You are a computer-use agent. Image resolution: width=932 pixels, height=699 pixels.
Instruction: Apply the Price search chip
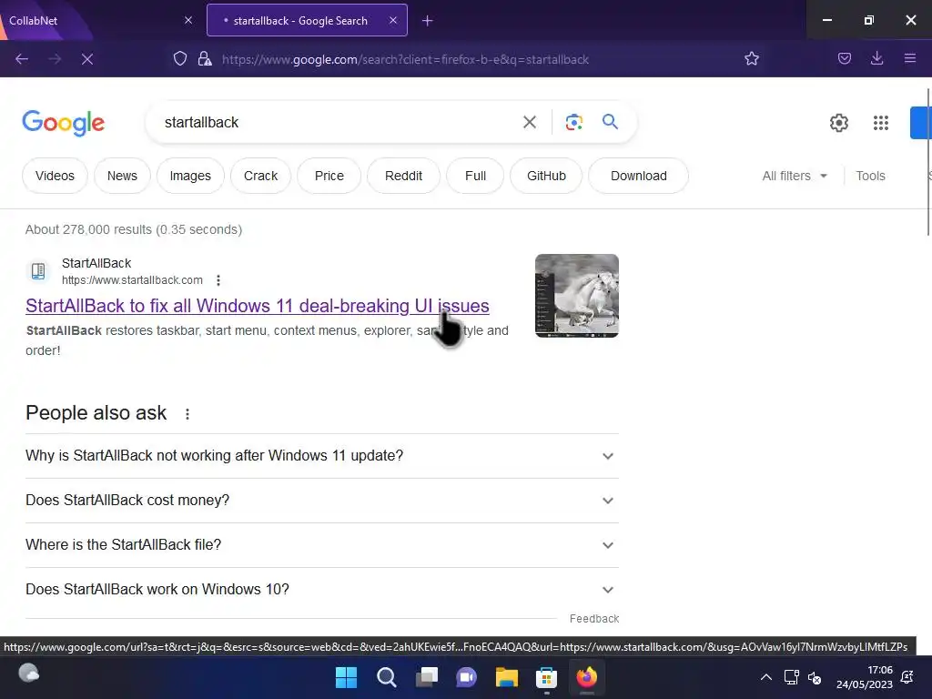pos(329,176)
